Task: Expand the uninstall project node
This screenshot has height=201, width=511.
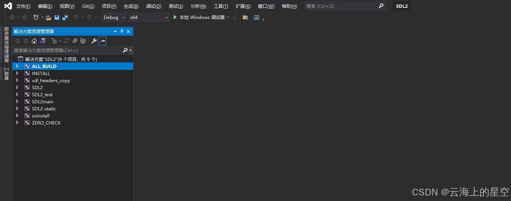Action: [x=17, y=116]
